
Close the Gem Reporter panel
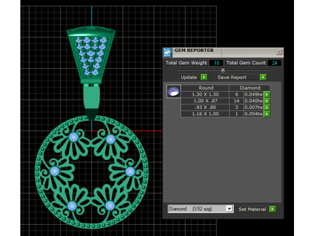tap(279, 52)
